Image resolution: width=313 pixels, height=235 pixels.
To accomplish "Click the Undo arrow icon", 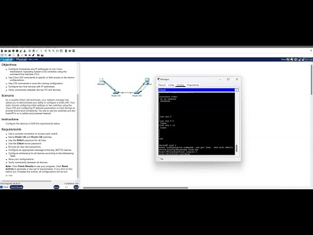I will click(37, 51).
